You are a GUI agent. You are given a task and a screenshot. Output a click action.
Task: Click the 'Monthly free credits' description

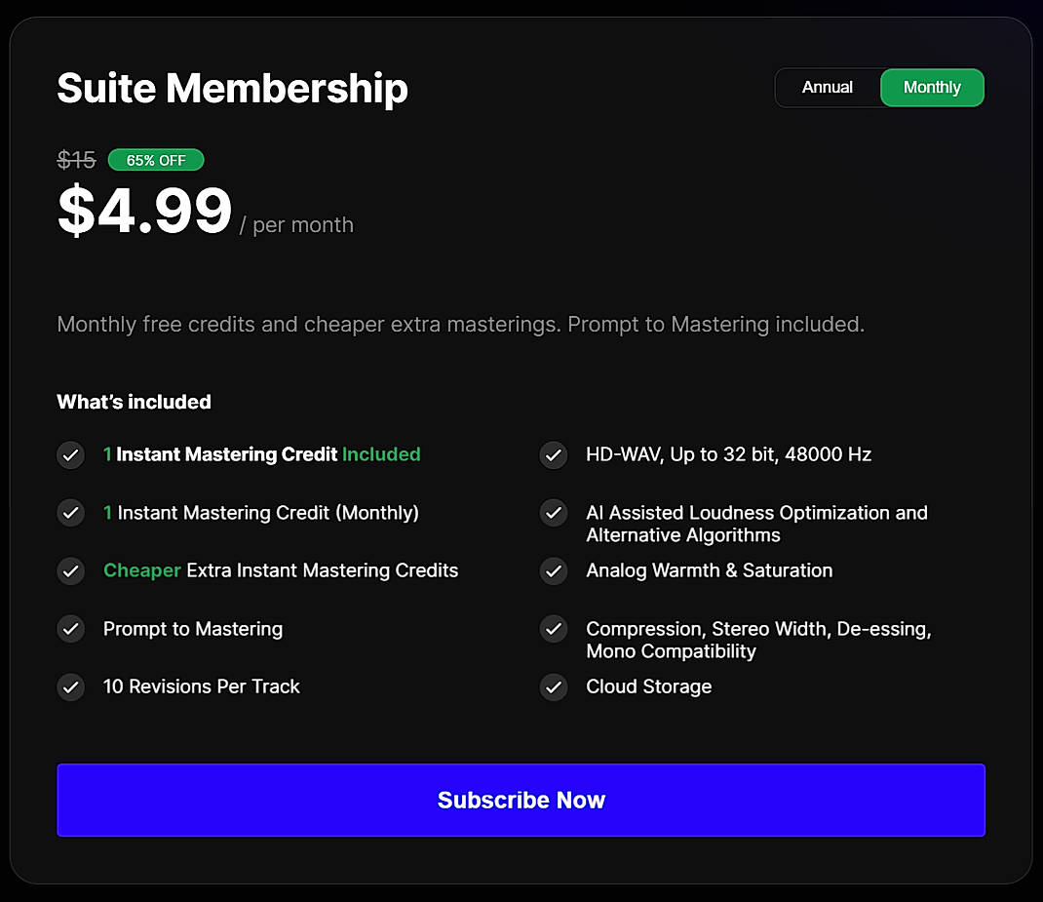[x=461, y=325]
